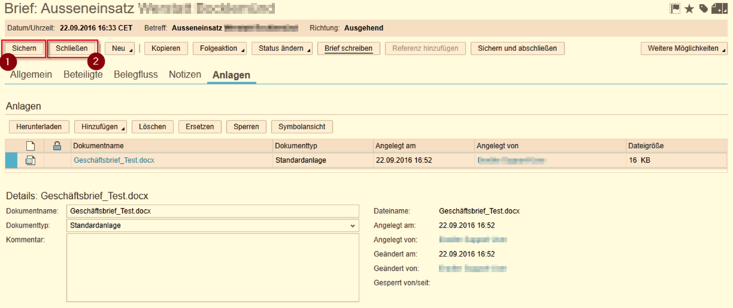Select the Geschäftsbrief_Test.docx row selector
This screenshot has height=308, width=733.
(x=11, y=160)
